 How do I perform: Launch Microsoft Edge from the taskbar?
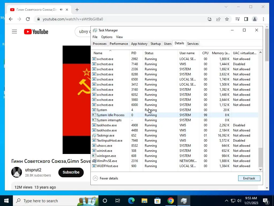pyautogui.click(x=131, y=201)
